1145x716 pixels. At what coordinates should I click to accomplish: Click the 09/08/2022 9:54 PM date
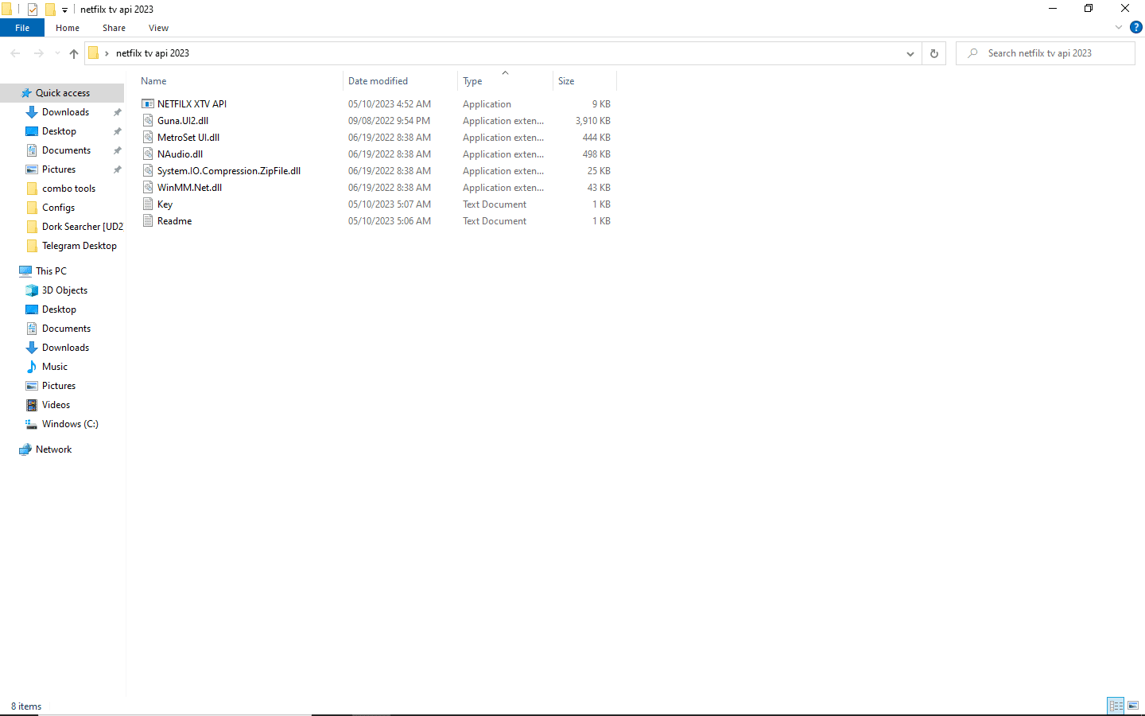(389, 121)
